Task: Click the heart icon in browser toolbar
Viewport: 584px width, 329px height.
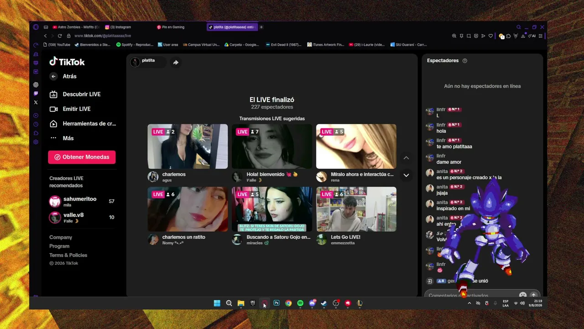Action: click(490, 36)
